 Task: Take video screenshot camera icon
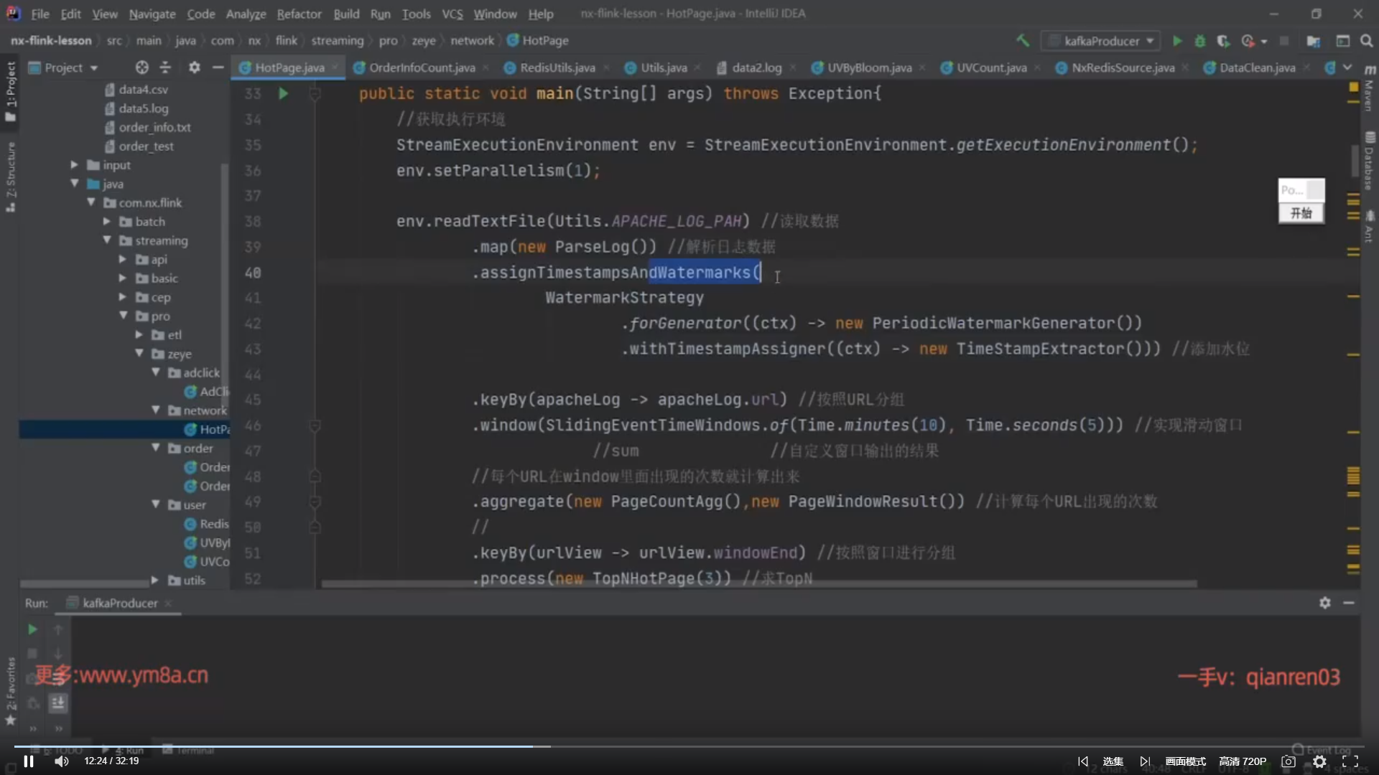coord(1289,761)
